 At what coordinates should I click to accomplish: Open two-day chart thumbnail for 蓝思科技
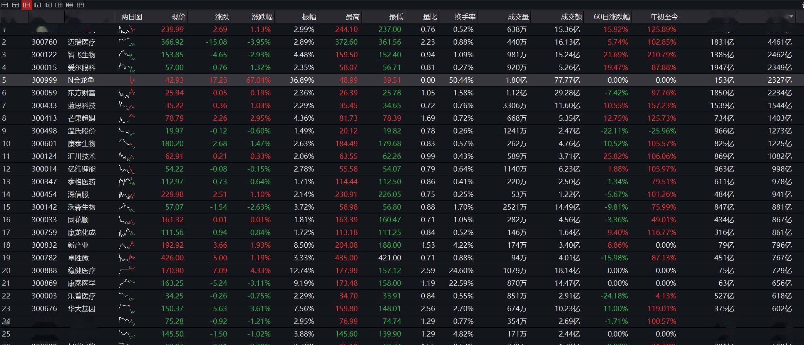(127, 106)
